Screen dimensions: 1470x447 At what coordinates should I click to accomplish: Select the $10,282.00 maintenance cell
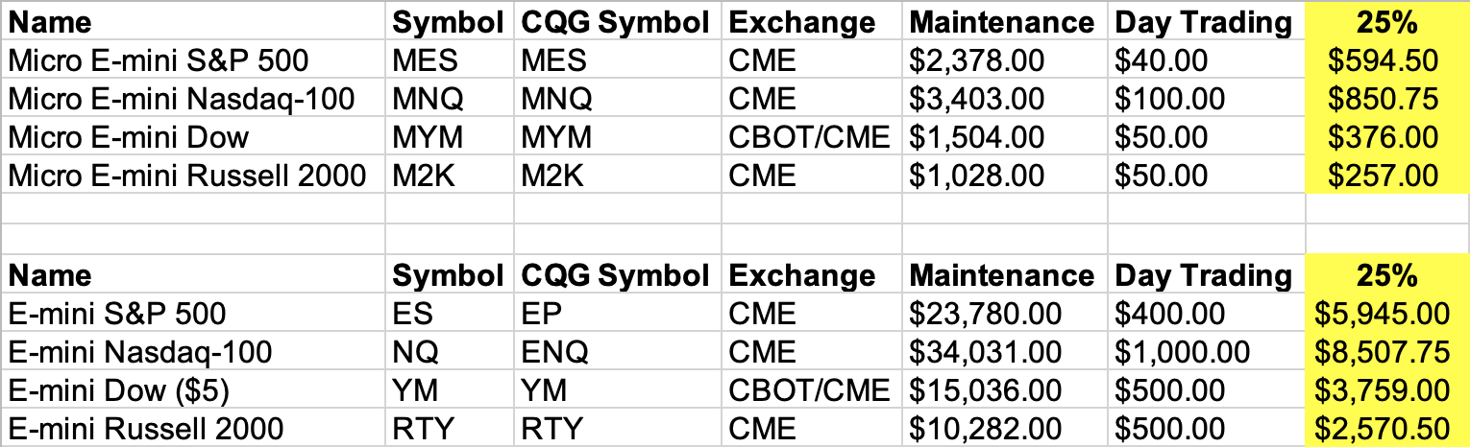tap(985, 428)
